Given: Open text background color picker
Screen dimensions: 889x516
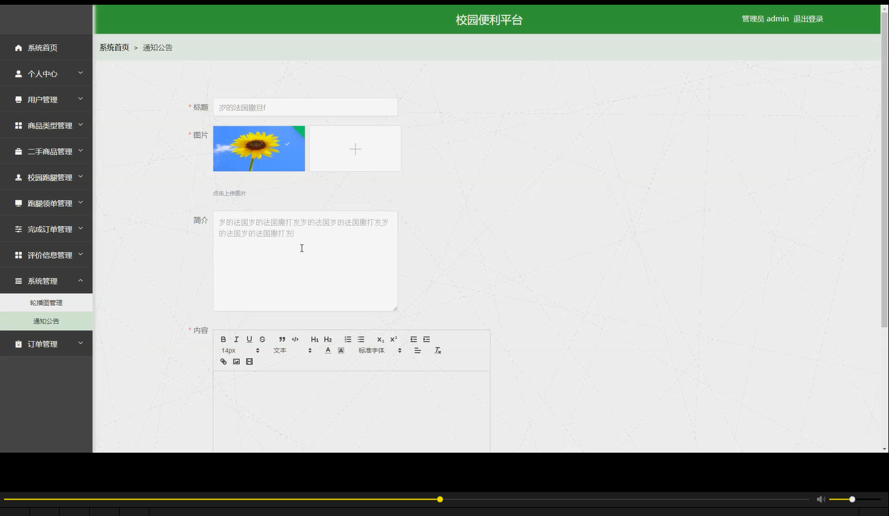Looking at the screenshot, I should pos(341,351).
